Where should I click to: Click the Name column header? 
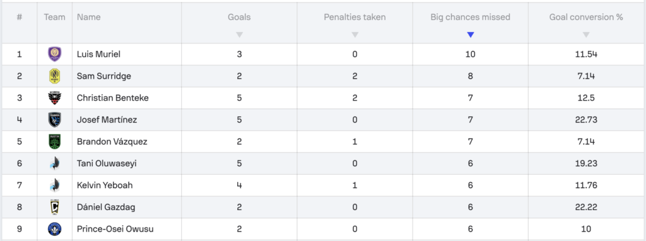(x=88, y=17)
